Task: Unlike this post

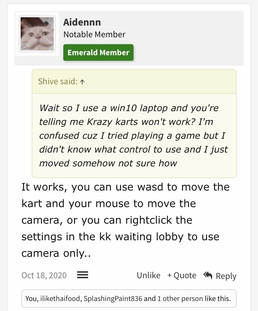Action: pyautogui.click(x=149, y=275)
